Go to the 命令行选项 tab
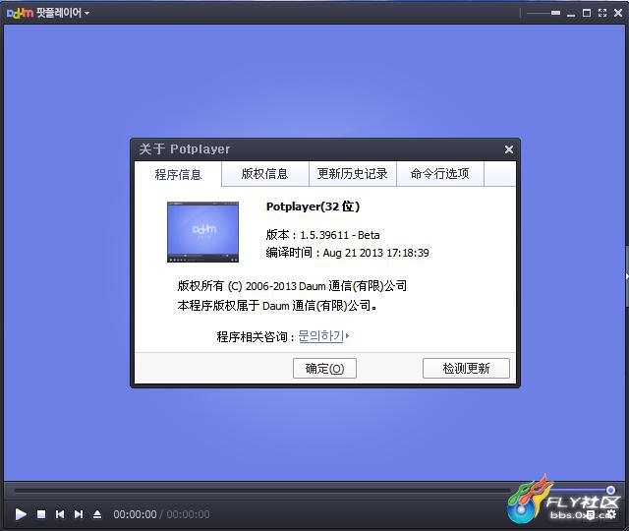 [439, 174]
